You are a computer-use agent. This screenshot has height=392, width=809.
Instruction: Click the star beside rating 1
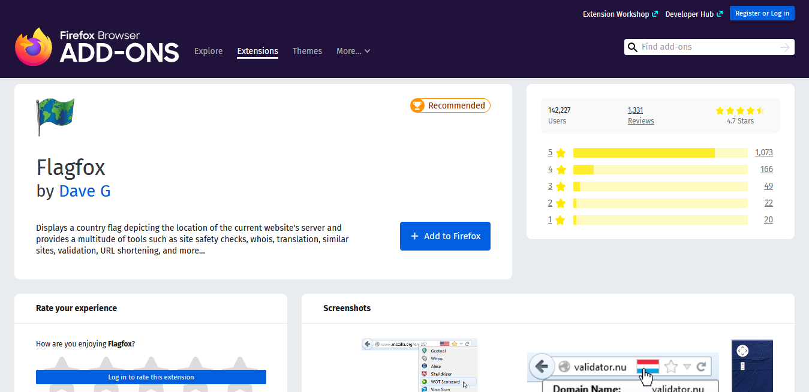click(x=561, y=220)
